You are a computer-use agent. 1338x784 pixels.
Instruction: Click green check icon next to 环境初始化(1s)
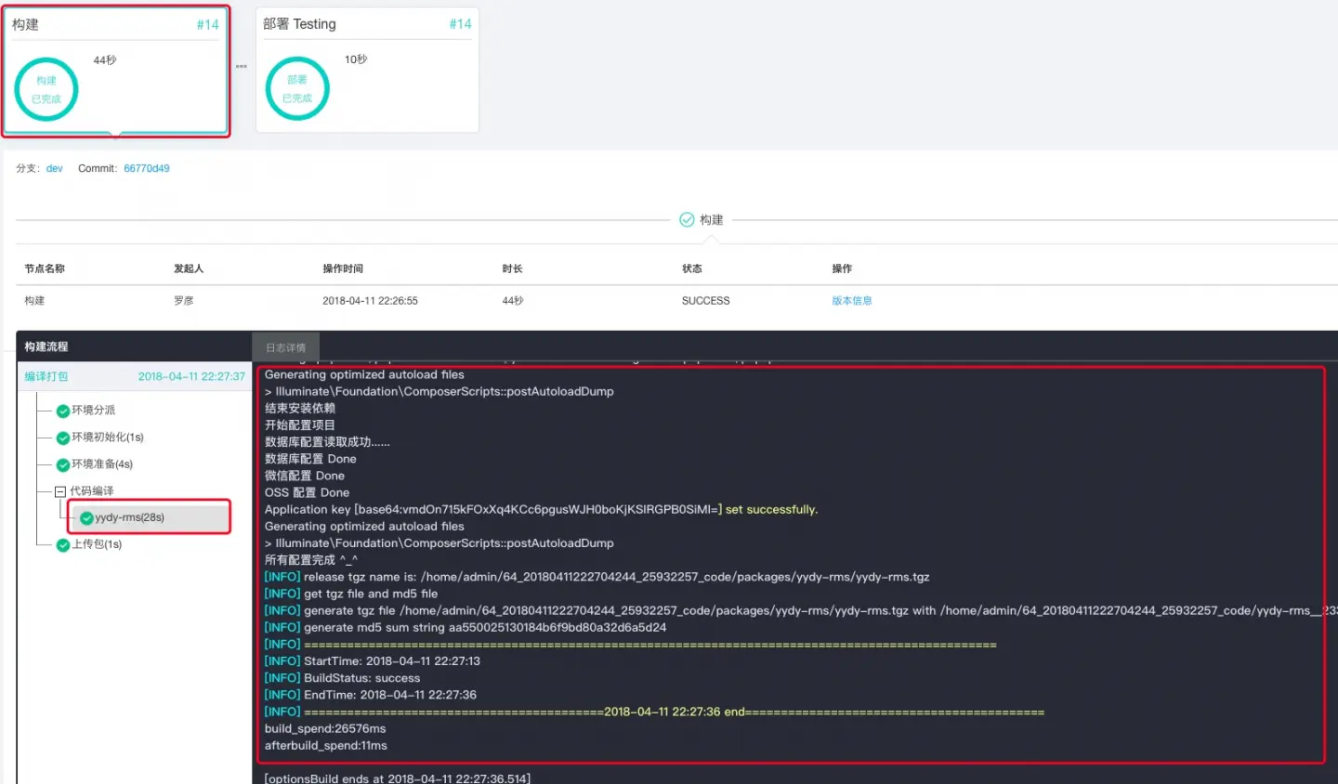click(63, 438)
